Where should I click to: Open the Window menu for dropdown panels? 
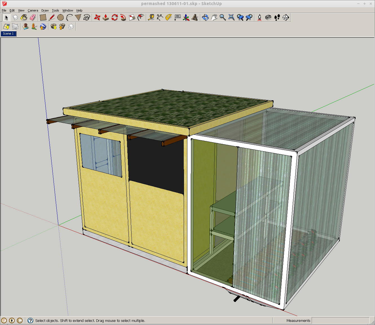click(68, 10)
